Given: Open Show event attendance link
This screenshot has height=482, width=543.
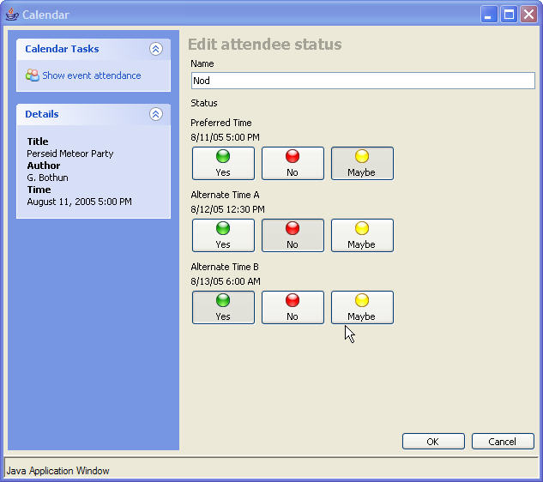Looking at the screenshot, I should [92, 75].
